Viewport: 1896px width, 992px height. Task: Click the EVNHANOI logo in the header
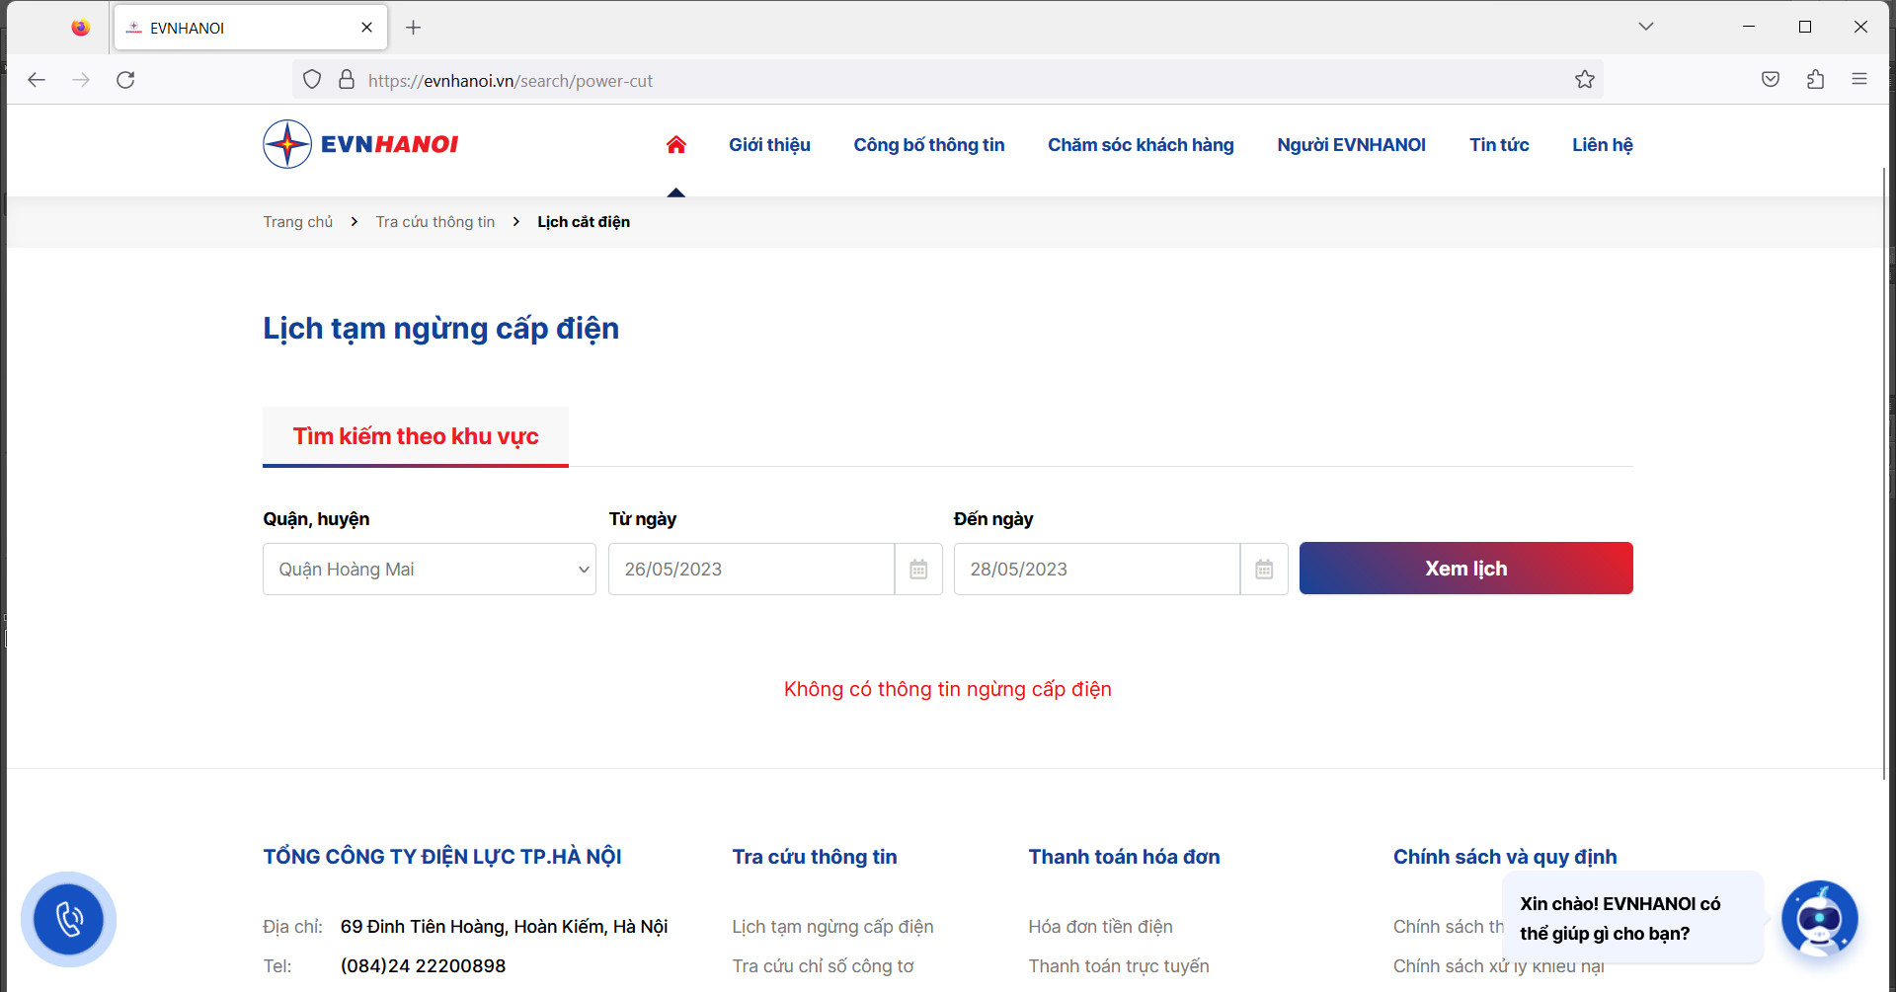tap(360, 144)
